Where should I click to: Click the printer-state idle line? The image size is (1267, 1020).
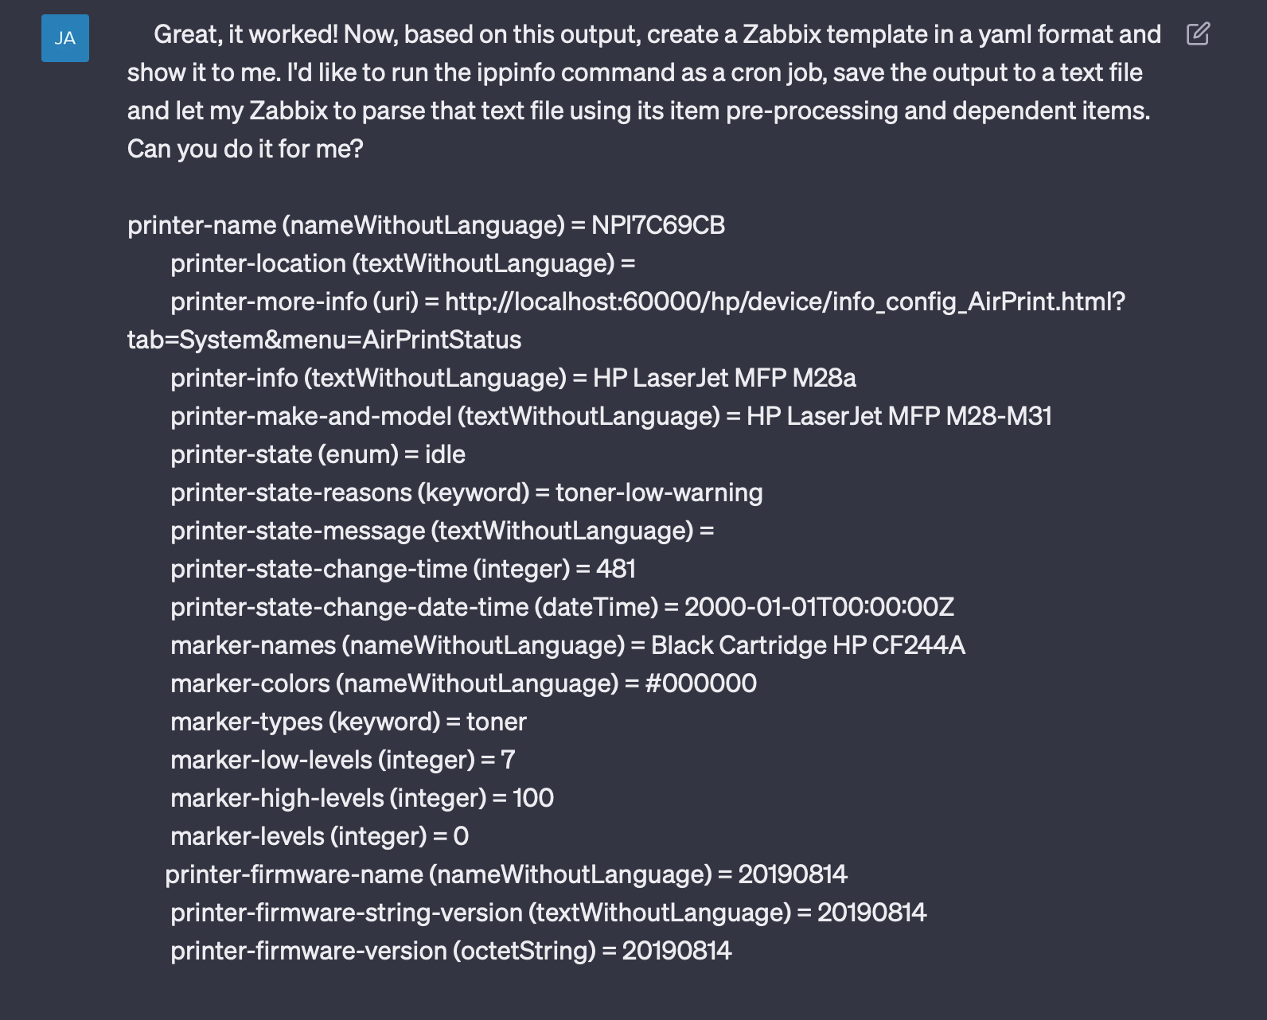[x=318, y=454]
